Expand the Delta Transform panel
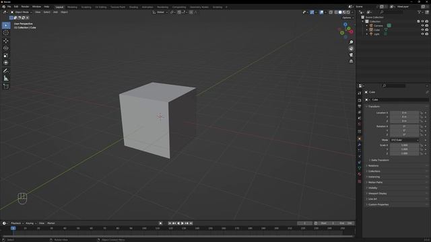Viewport: 431px width, 242px height. point(380,160)
